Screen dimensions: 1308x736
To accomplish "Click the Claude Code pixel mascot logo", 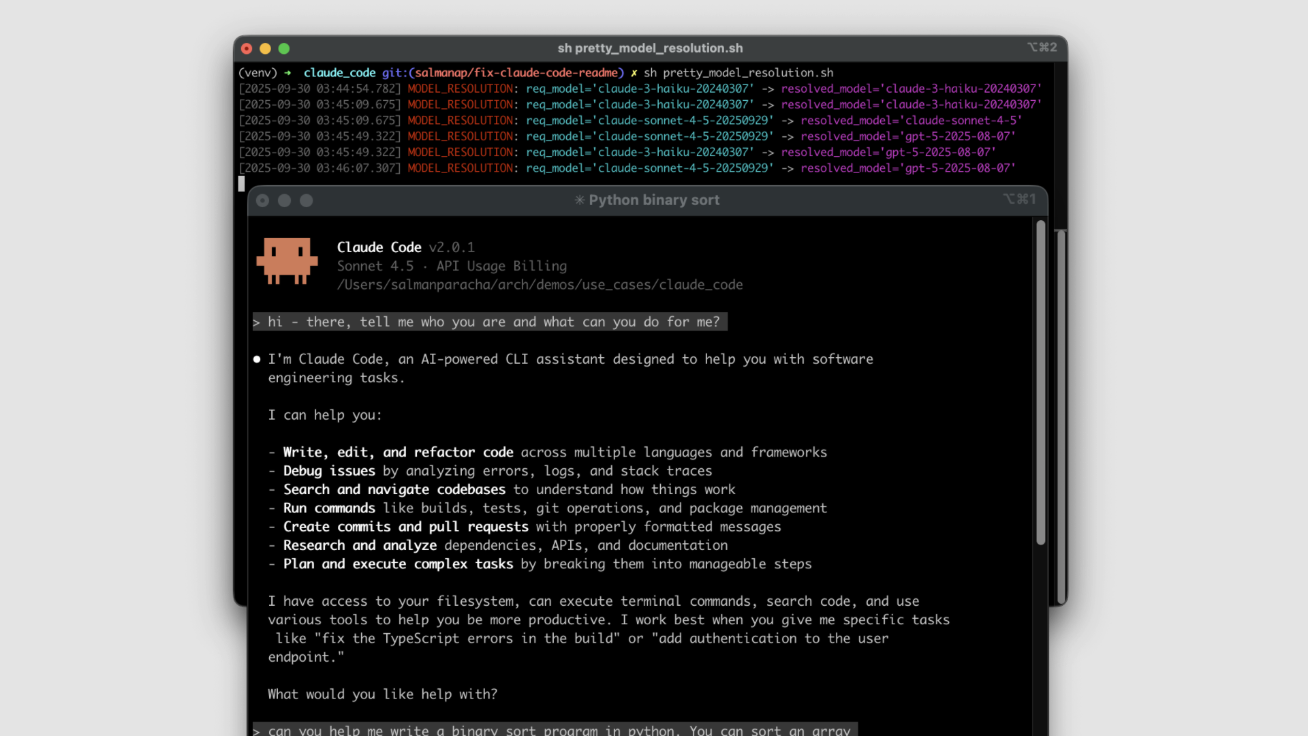I will (x=287, y=260).
